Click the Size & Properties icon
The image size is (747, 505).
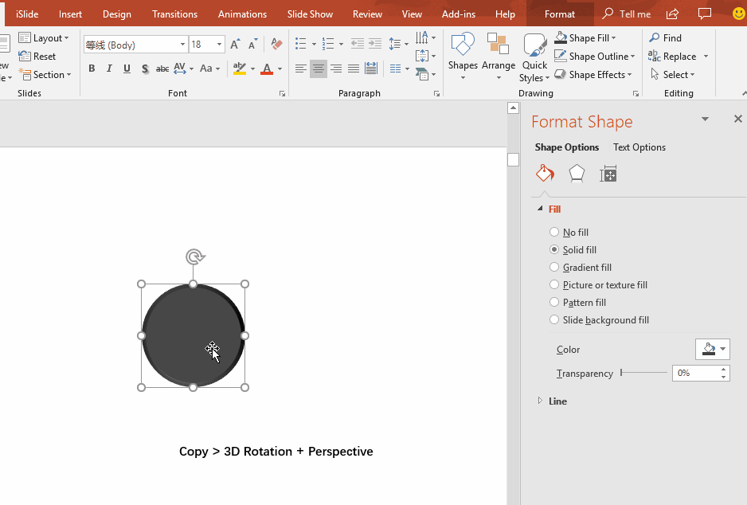point(608,173)
